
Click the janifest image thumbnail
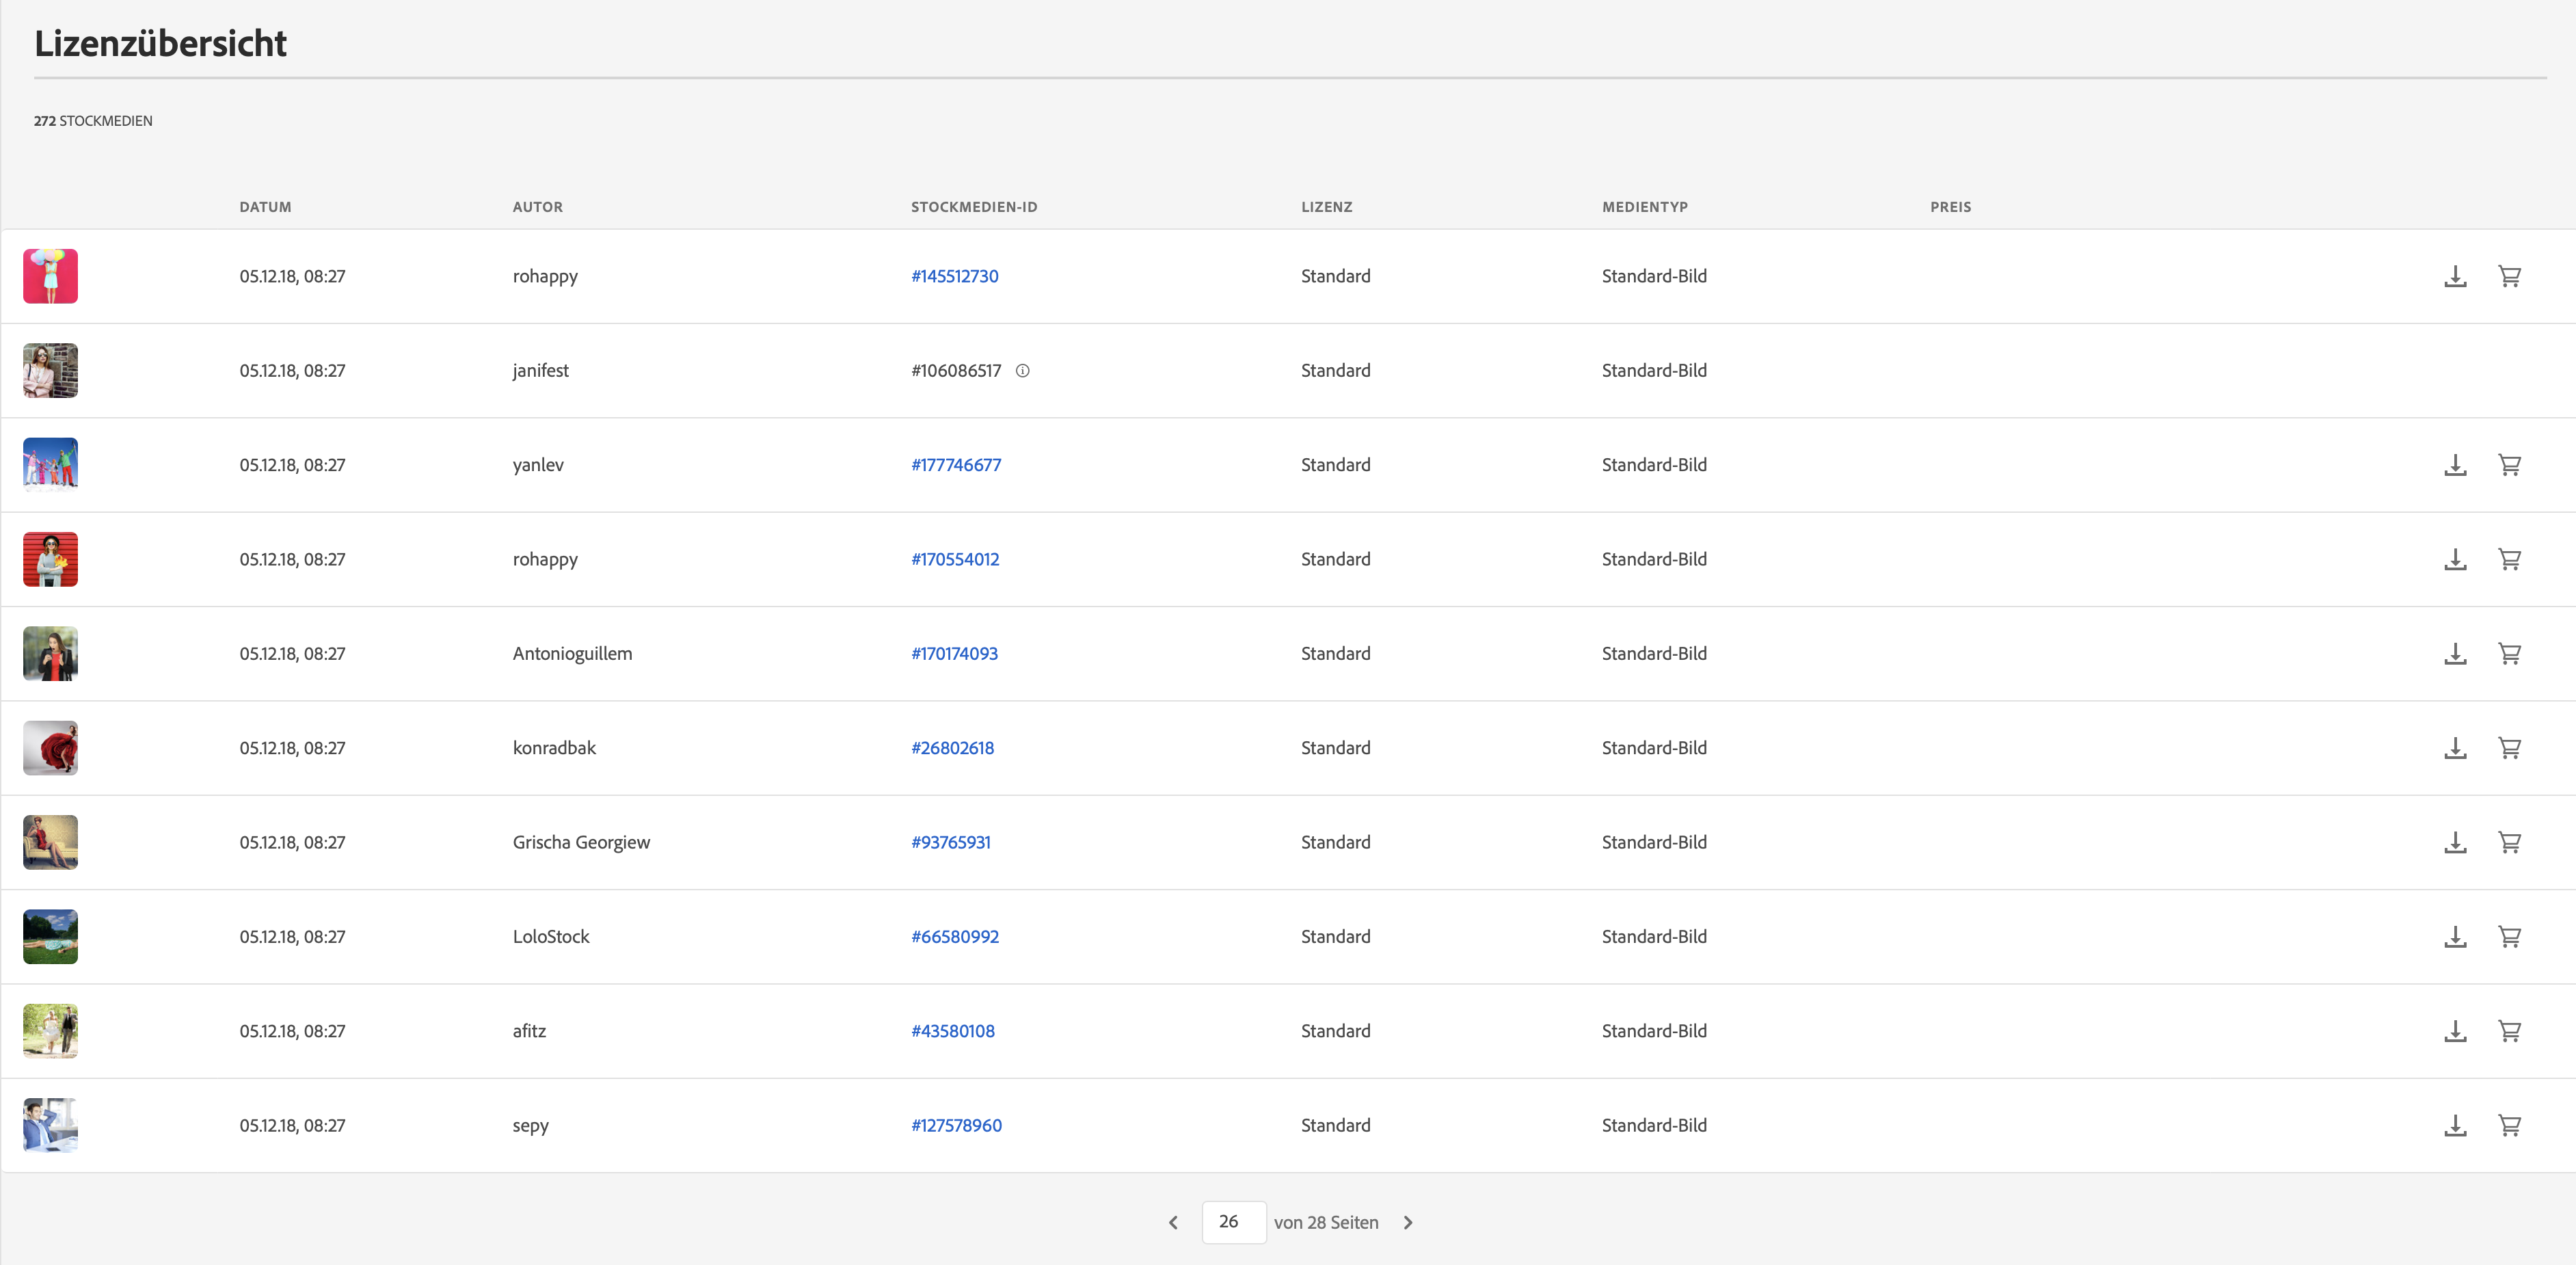50,371
